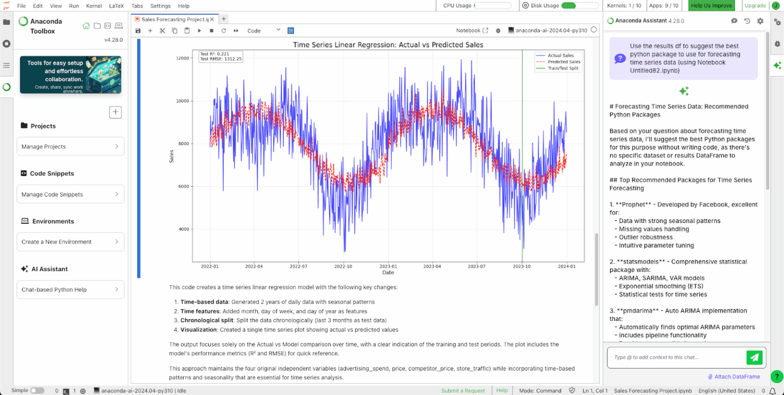Click the Toolbox home icon

pyautogui.click(x=86, y=26)
